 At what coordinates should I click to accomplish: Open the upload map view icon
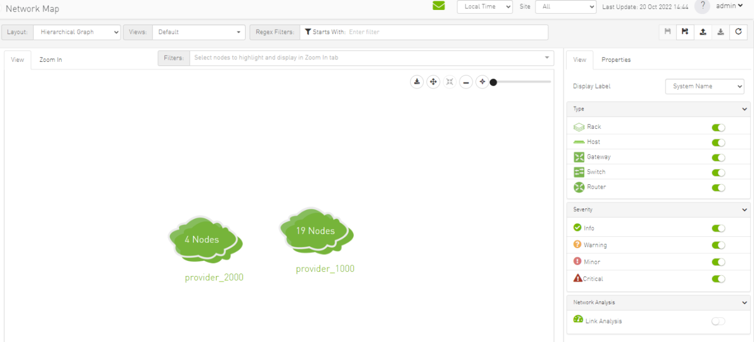click(703, 32)
